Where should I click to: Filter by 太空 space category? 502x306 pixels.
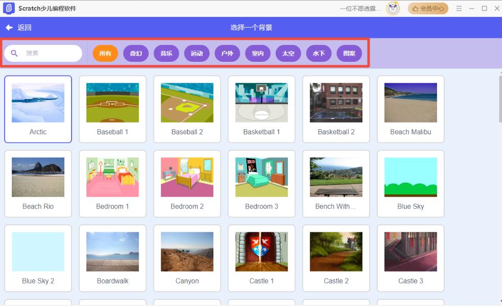pyautogui.click(x=288, y=53)
